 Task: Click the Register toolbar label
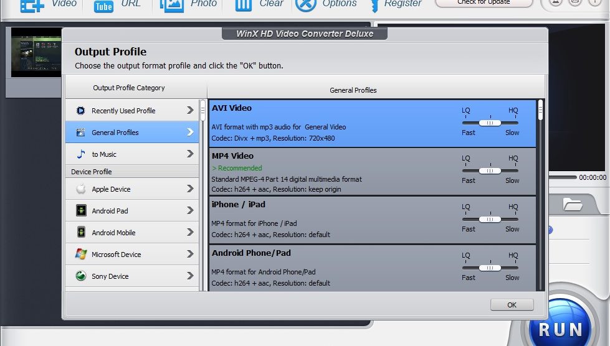(403, 4)
